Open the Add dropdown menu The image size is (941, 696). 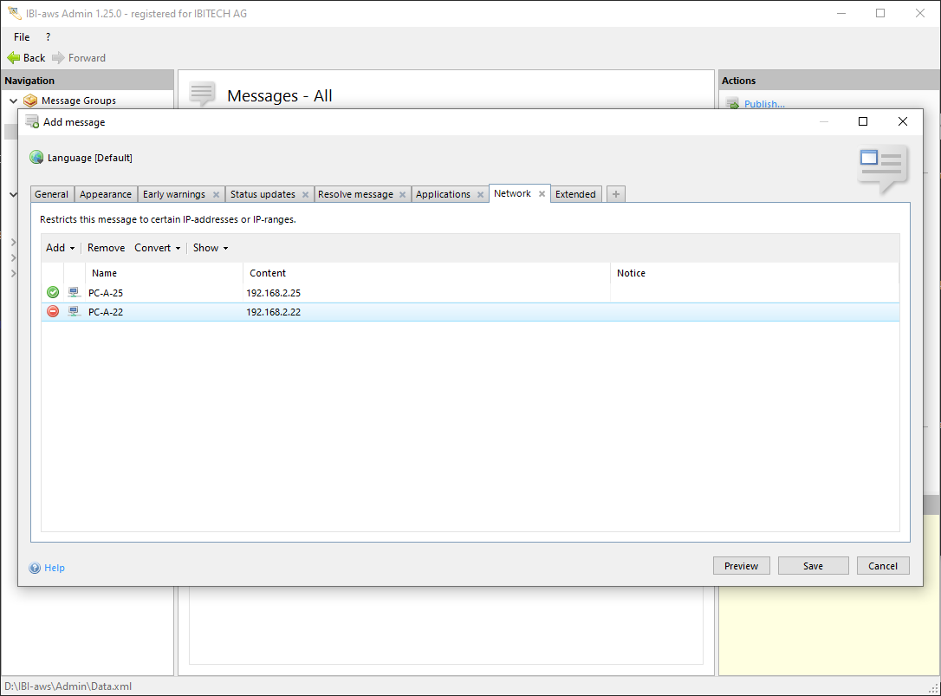pyautogui.click(x=60, y=248)
